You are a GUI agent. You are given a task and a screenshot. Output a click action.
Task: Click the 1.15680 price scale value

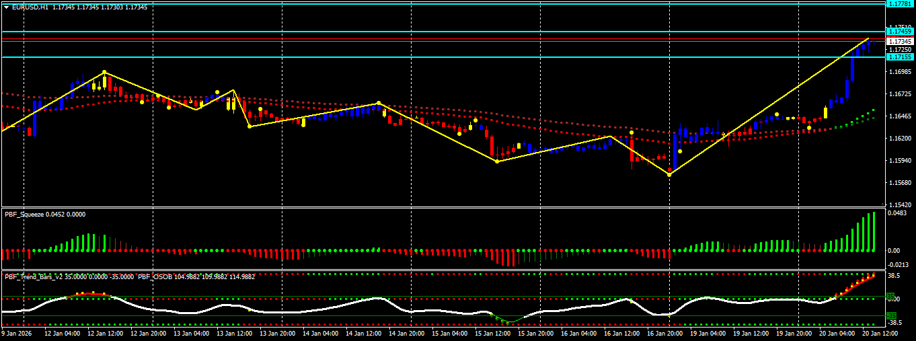tap(899, 183)
